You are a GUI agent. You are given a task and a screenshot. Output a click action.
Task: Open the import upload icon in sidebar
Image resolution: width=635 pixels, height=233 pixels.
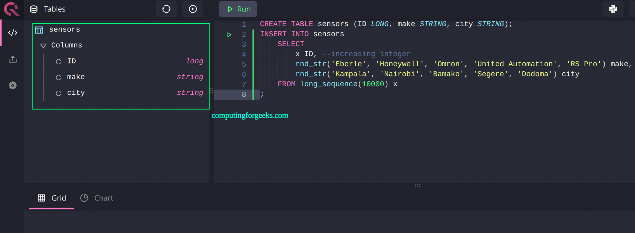point(13,59)
